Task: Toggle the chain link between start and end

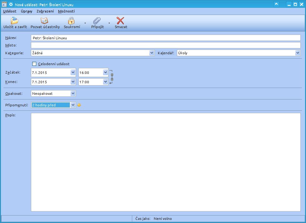Action: (x=112, y=77)
